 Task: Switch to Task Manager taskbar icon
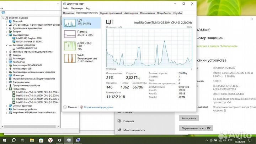(69, 140)
